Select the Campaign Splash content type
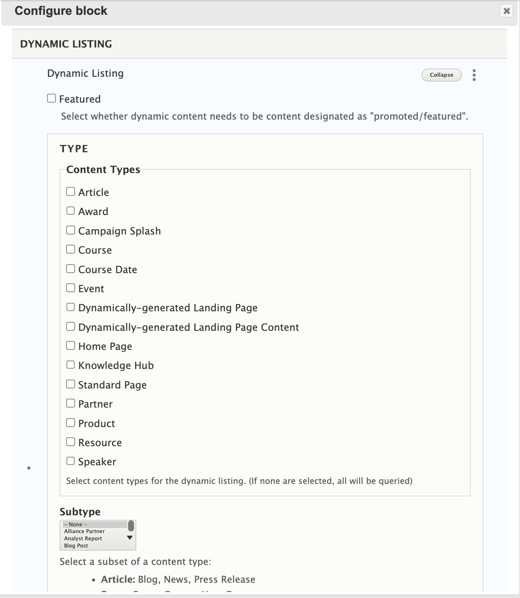Image resolution: width=520 pixels, height=598 pixels. coord(70,229)
